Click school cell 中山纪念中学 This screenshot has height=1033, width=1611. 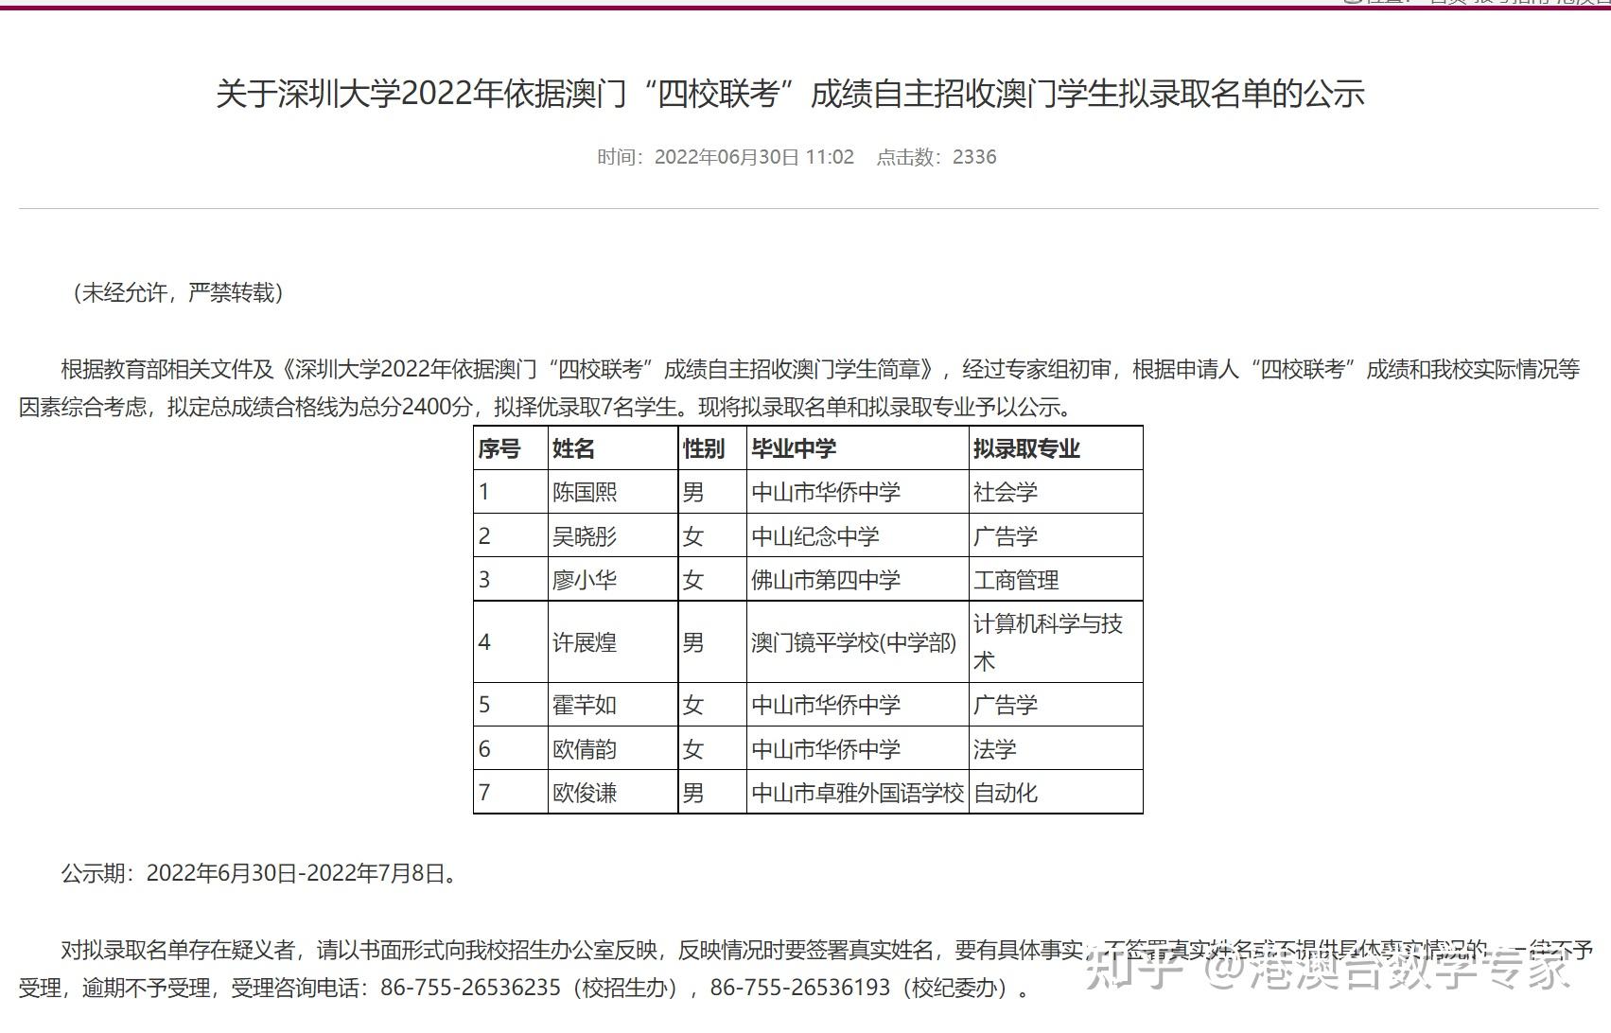(x=857, y=536)
